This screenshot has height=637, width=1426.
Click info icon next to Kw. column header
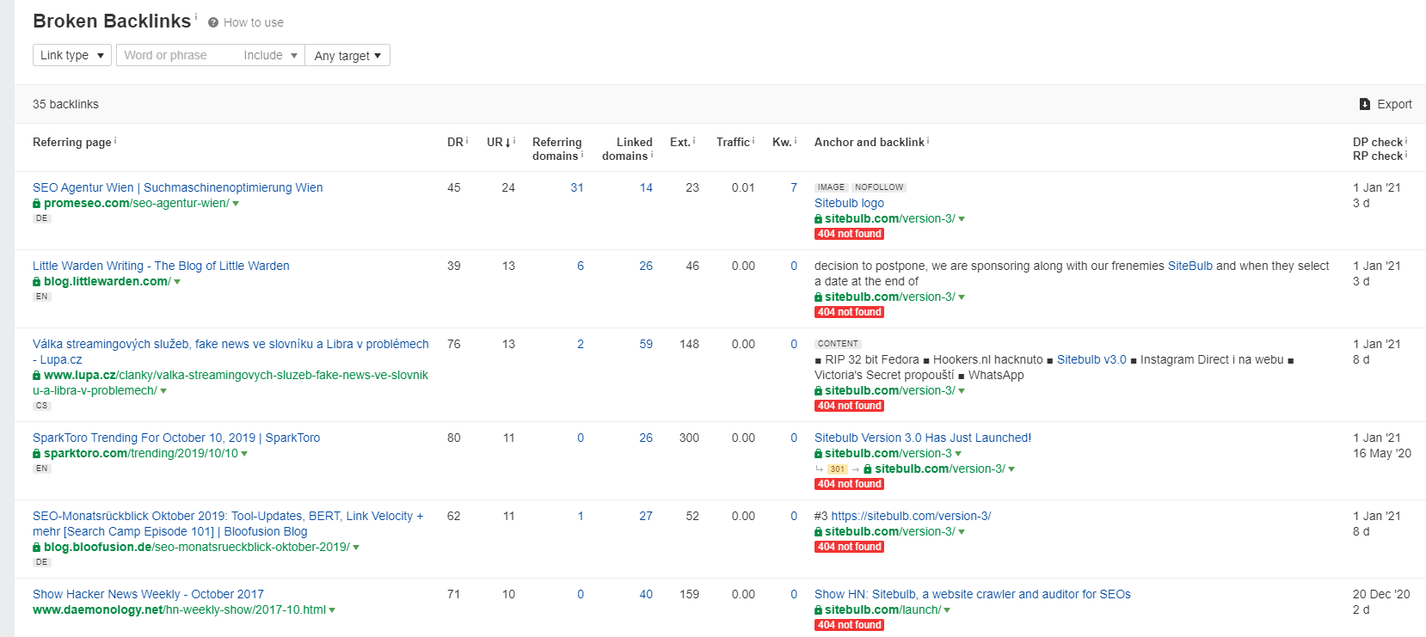[x=796, y=140]
